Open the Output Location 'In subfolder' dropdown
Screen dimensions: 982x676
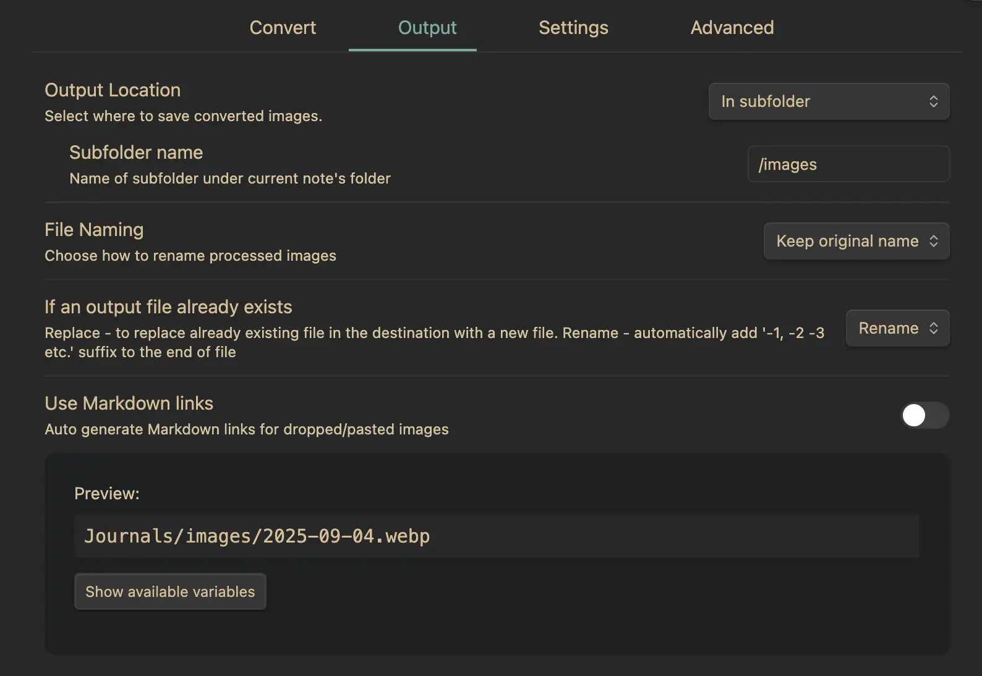(827, 101)
